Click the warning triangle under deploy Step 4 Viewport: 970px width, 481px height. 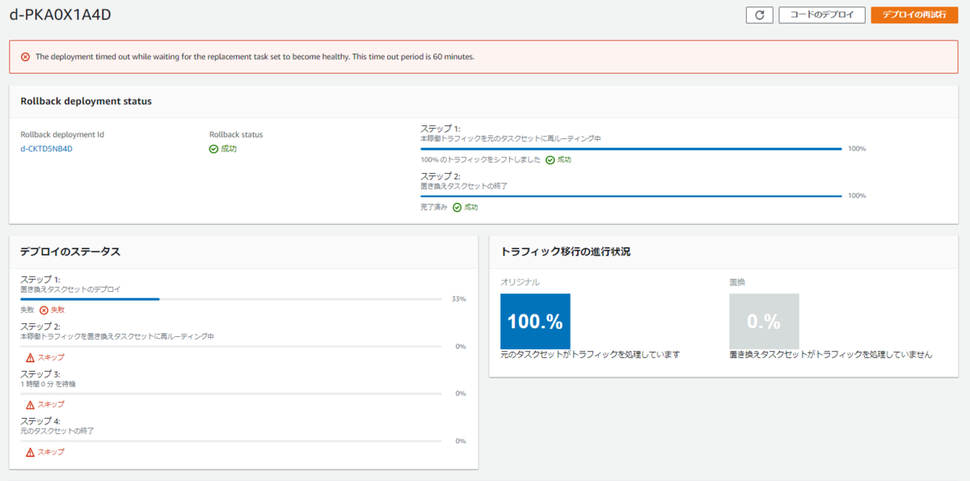(x=30, y=452)
